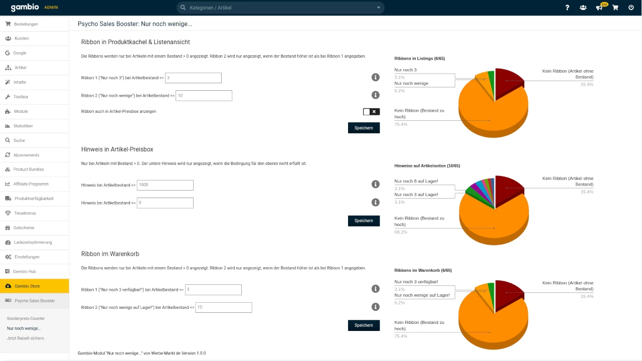
Task: Select Gambio Store menu item
Action: pos(35,286)
